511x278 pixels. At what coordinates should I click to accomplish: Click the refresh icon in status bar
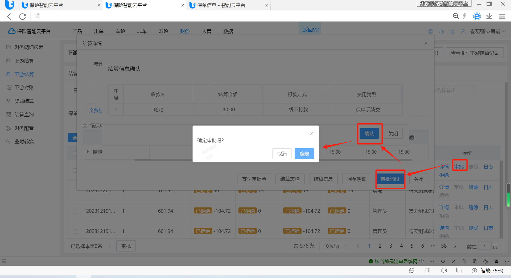point(443,261)
